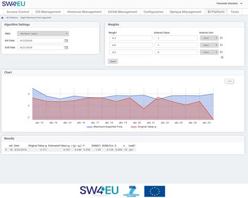Screen dimensions: 248x198
Task: Click the SW4EU logo in the footer
Action: [x=99, y=190]
